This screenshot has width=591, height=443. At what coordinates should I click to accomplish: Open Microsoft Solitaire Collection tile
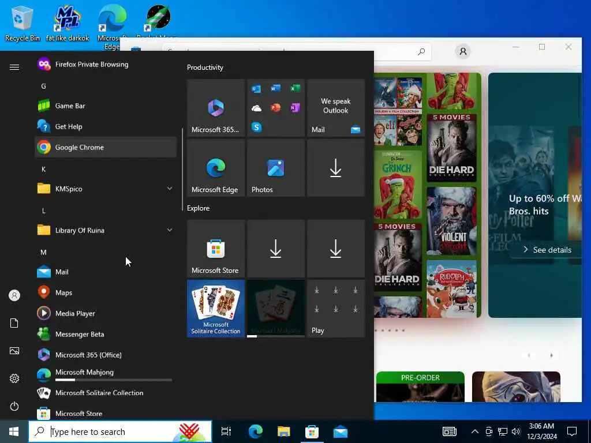(216, 309)
